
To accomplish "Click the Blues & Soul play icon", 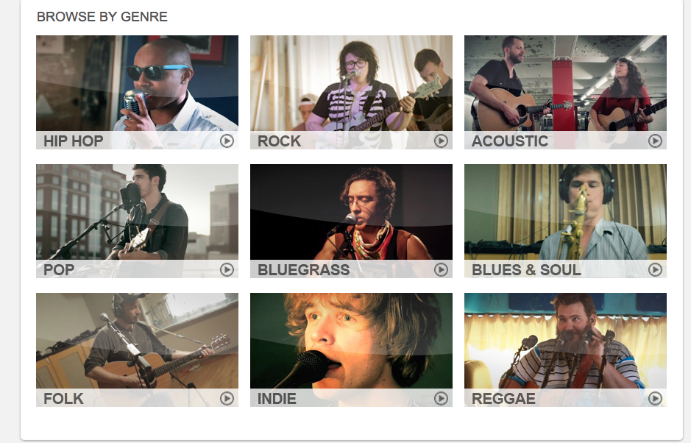I will click(655, 270).
